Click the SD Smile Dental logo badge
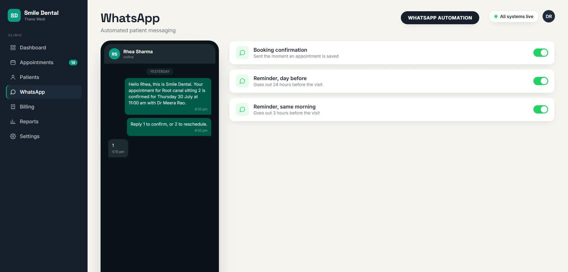 (x=14, y=15)
